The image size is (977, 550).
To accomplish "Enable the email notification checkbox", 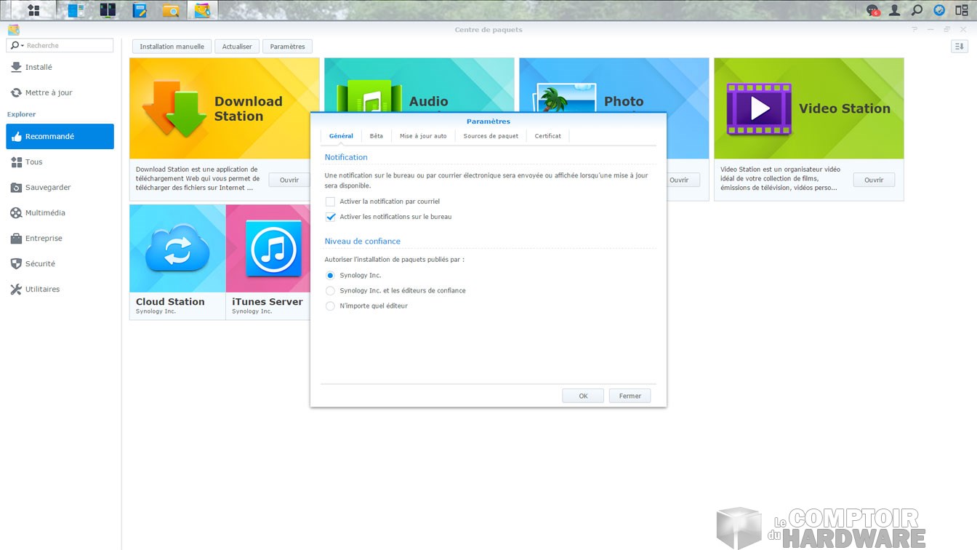I will [x=331, y=202].
